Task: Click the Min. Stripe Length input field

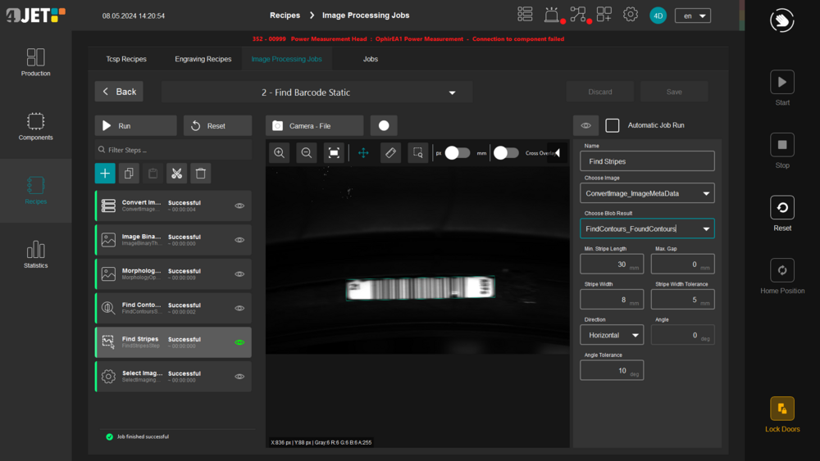Action: (x=611, y=264)
